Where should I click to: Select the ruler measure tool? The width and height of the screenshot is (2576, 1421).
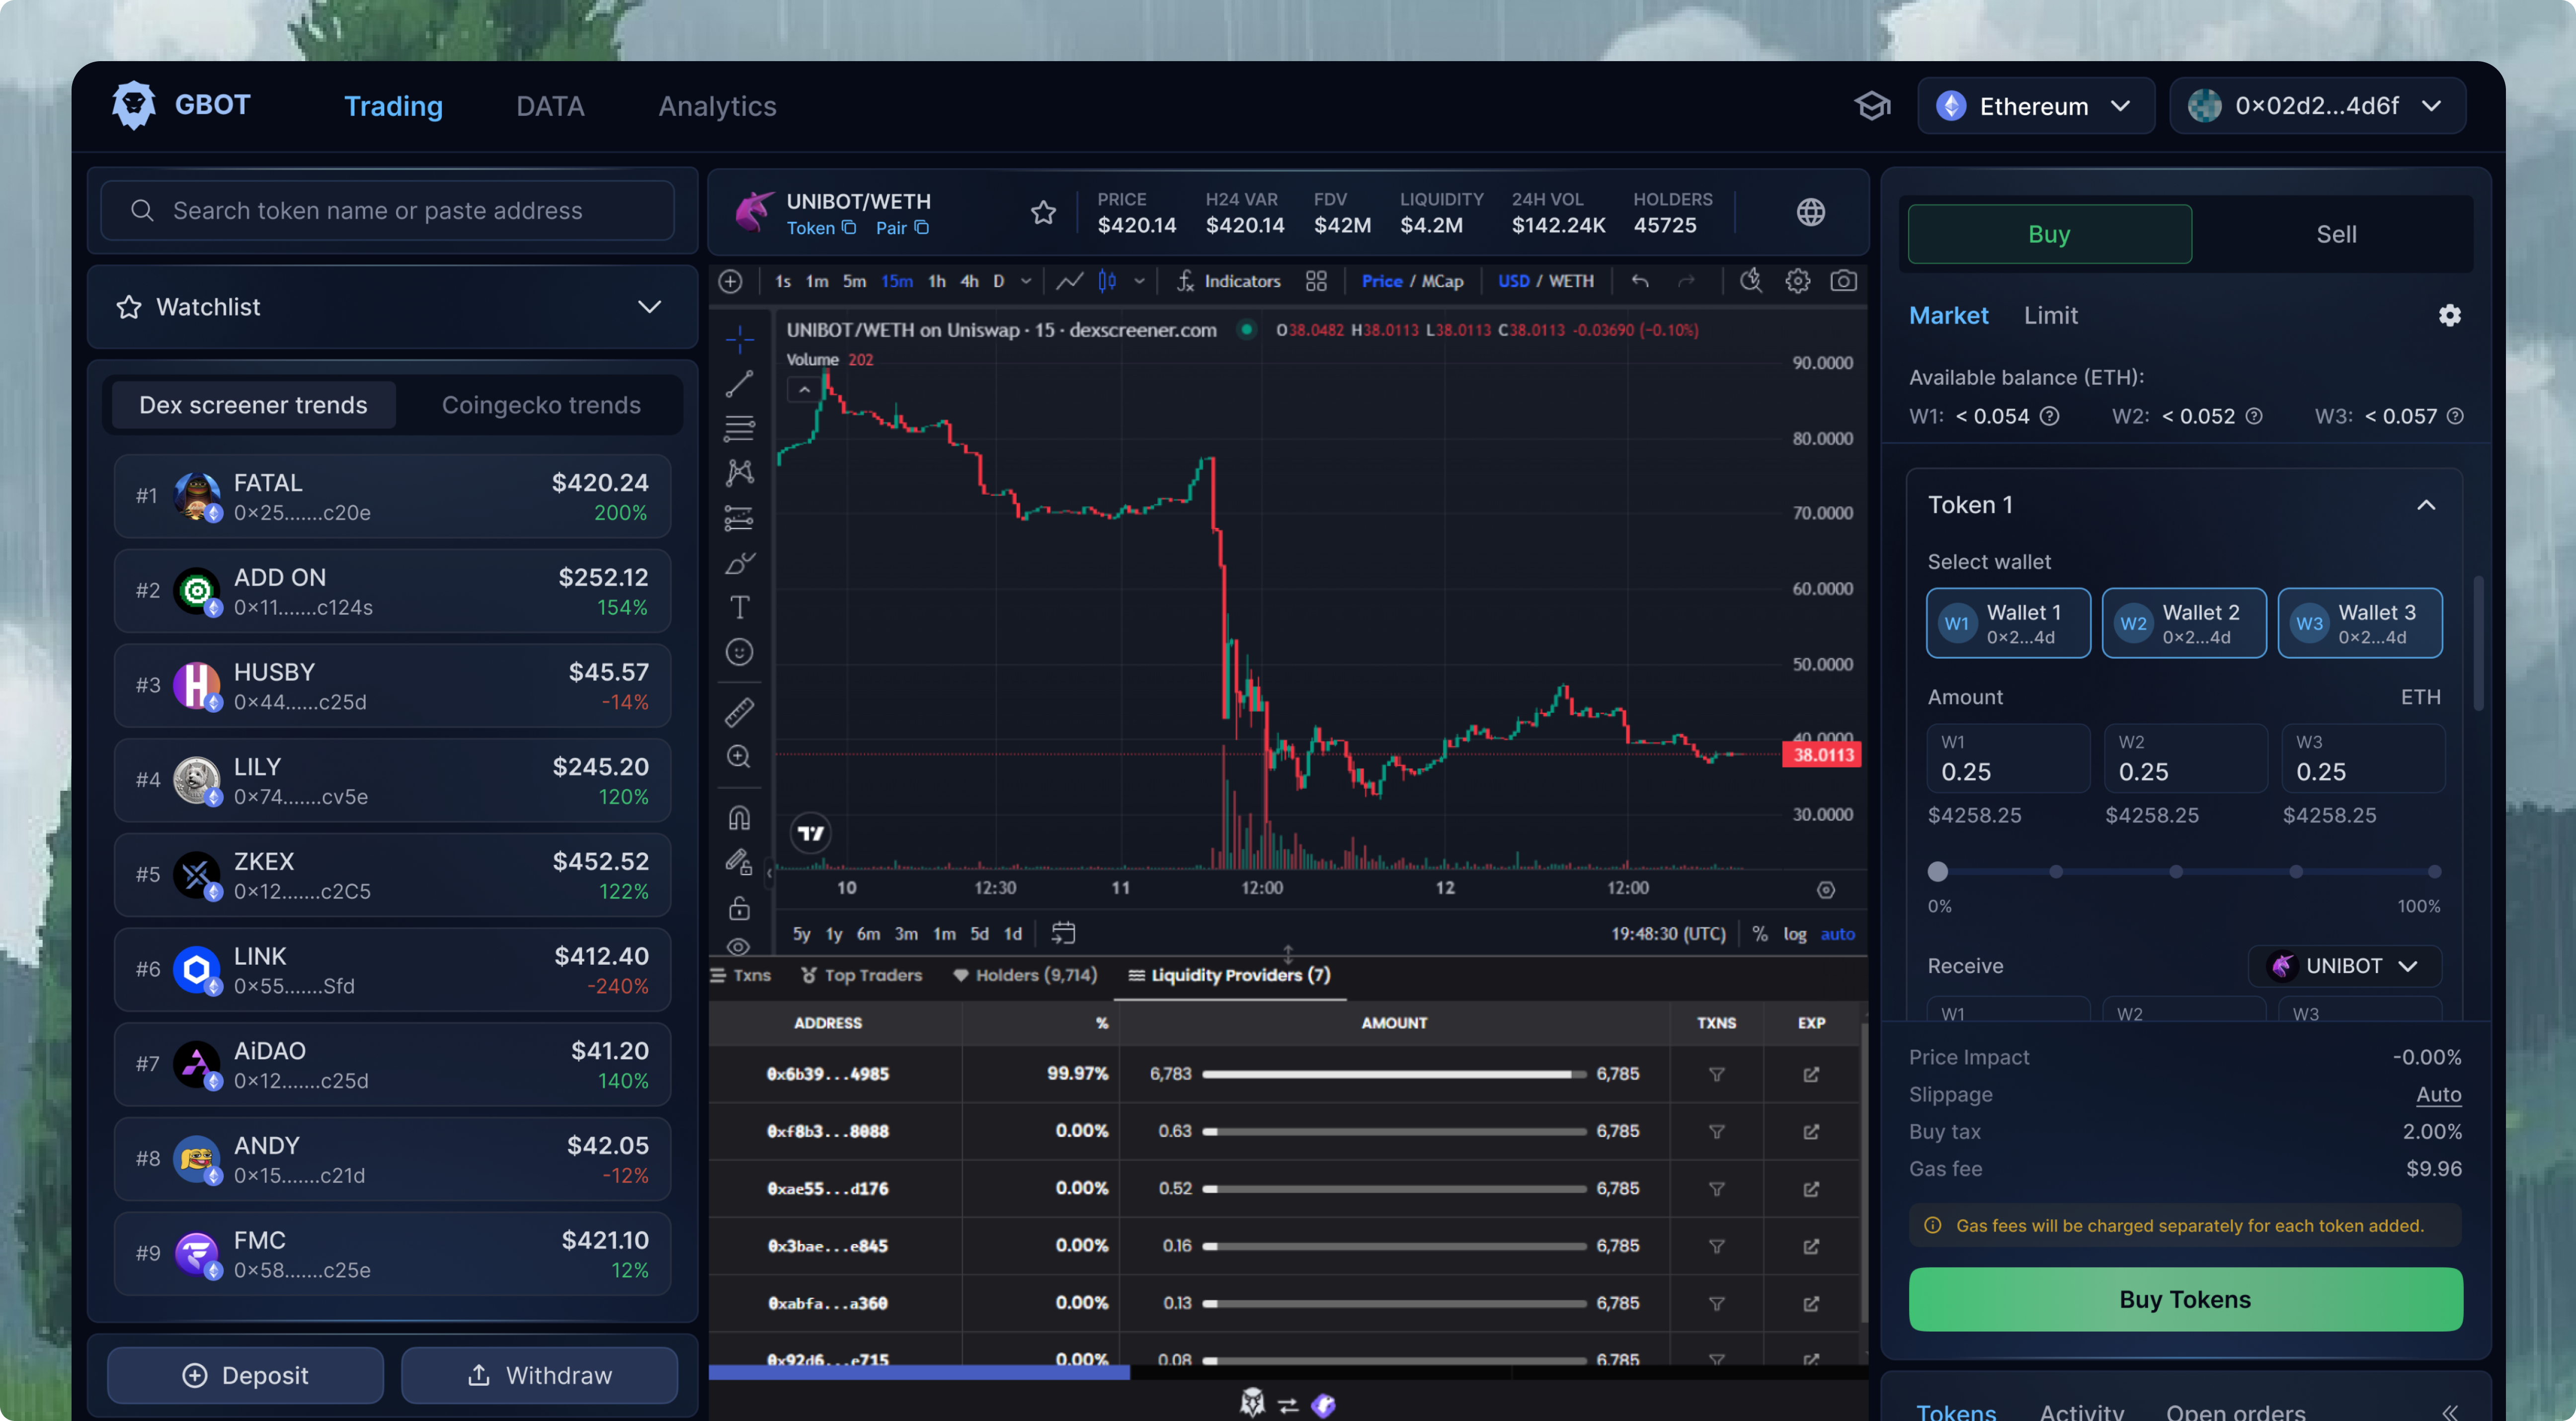(x=739, y=712)
